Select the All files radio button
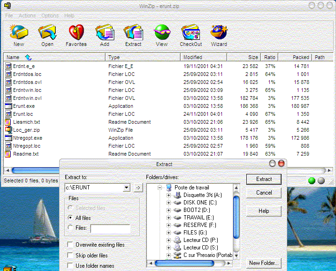The width and height of the screenshot is (336, 271). (x=70, y=218)
